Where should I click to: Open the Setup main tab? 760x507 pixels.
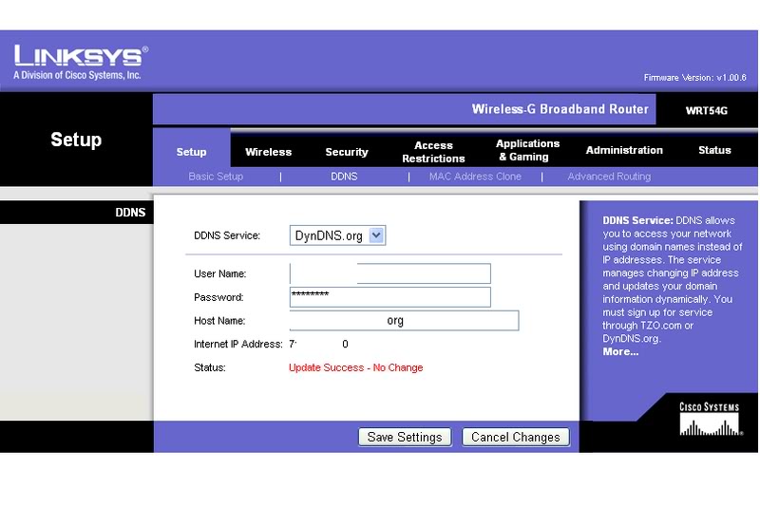tap(192, 152)
